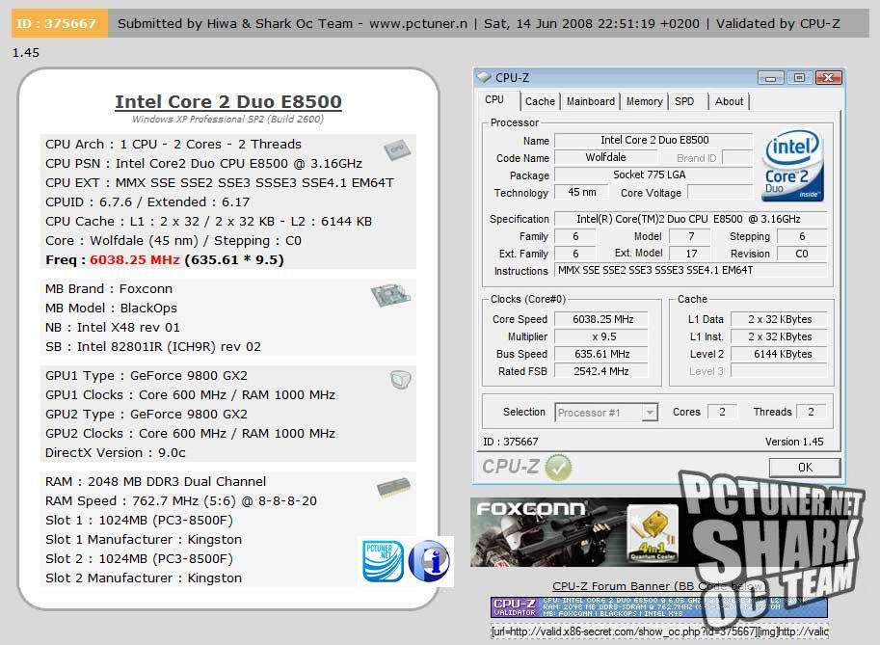The height and width of the screenshot is (645, 880).
Task: Open the About tab
Action: coord(729,101)
